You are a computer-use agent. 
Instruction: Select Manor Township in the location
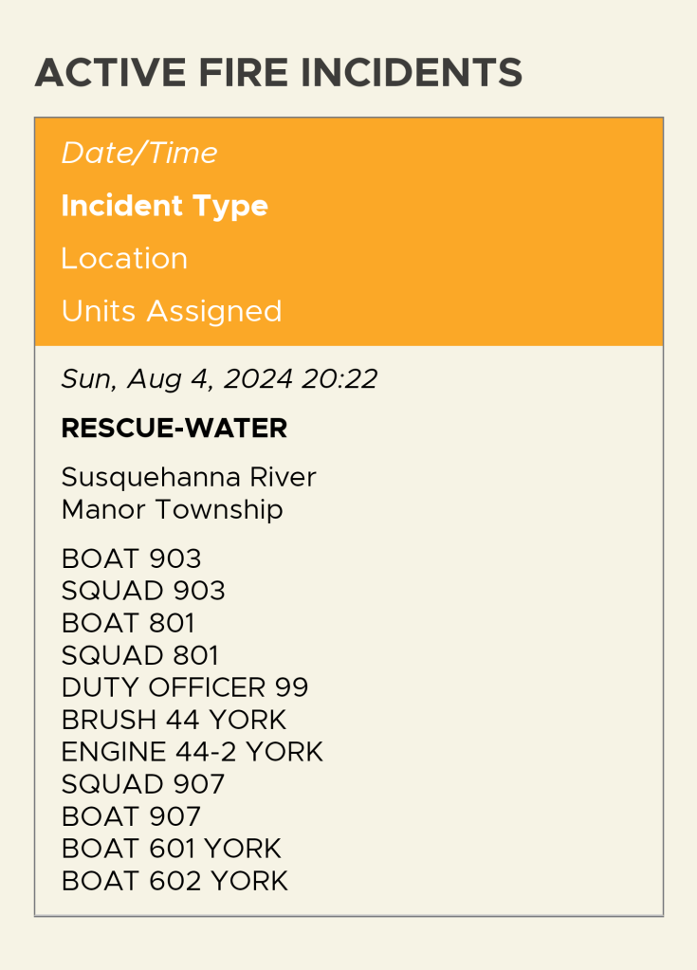(x=172, y=510)
